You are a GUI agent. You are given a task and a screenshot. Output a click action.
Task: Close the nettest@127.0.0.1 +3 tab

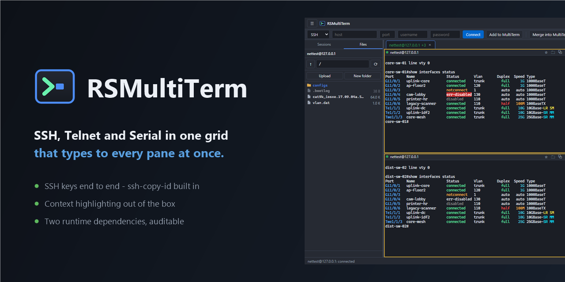[x=430, y=45]
